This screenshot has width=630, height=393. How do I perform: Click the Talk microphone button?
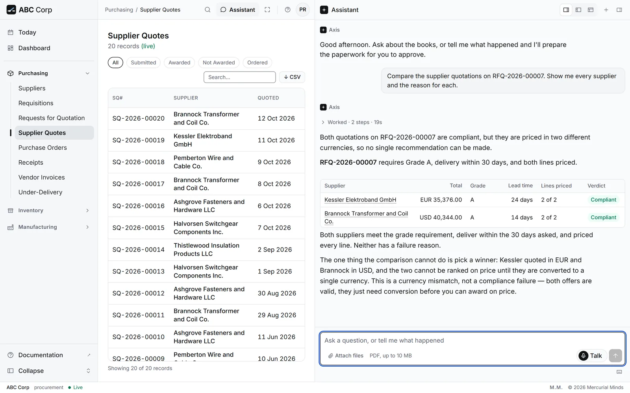(x=591, y=356)
